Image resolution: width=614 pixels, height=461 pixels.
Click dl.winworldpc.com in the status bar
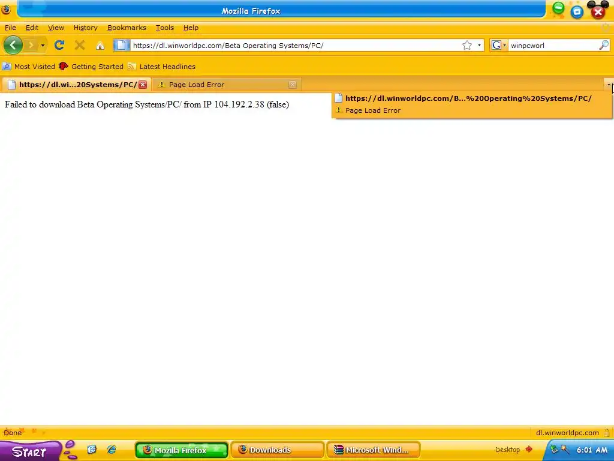567,433
